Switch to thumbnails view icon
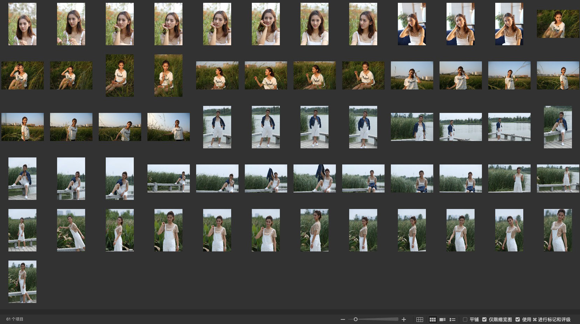Viewport: 580px width, 324px height. 433,319
